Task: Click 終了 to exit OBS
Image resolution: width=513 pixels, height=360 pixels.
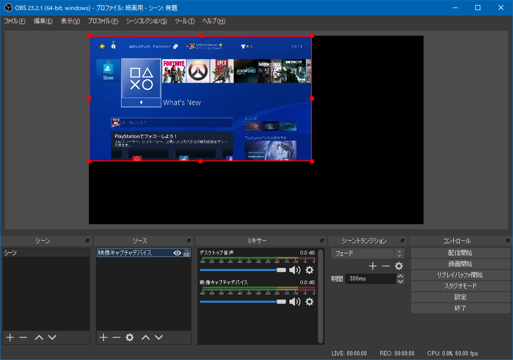Action: (460, 308)
